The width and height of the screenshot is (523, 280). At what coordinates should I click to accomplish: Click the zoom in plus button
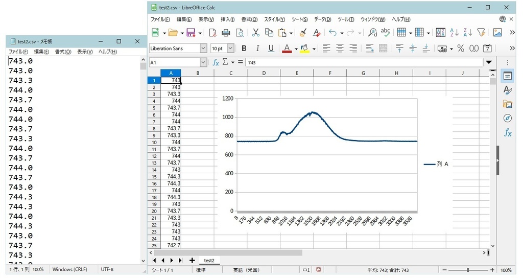[492, 270]
